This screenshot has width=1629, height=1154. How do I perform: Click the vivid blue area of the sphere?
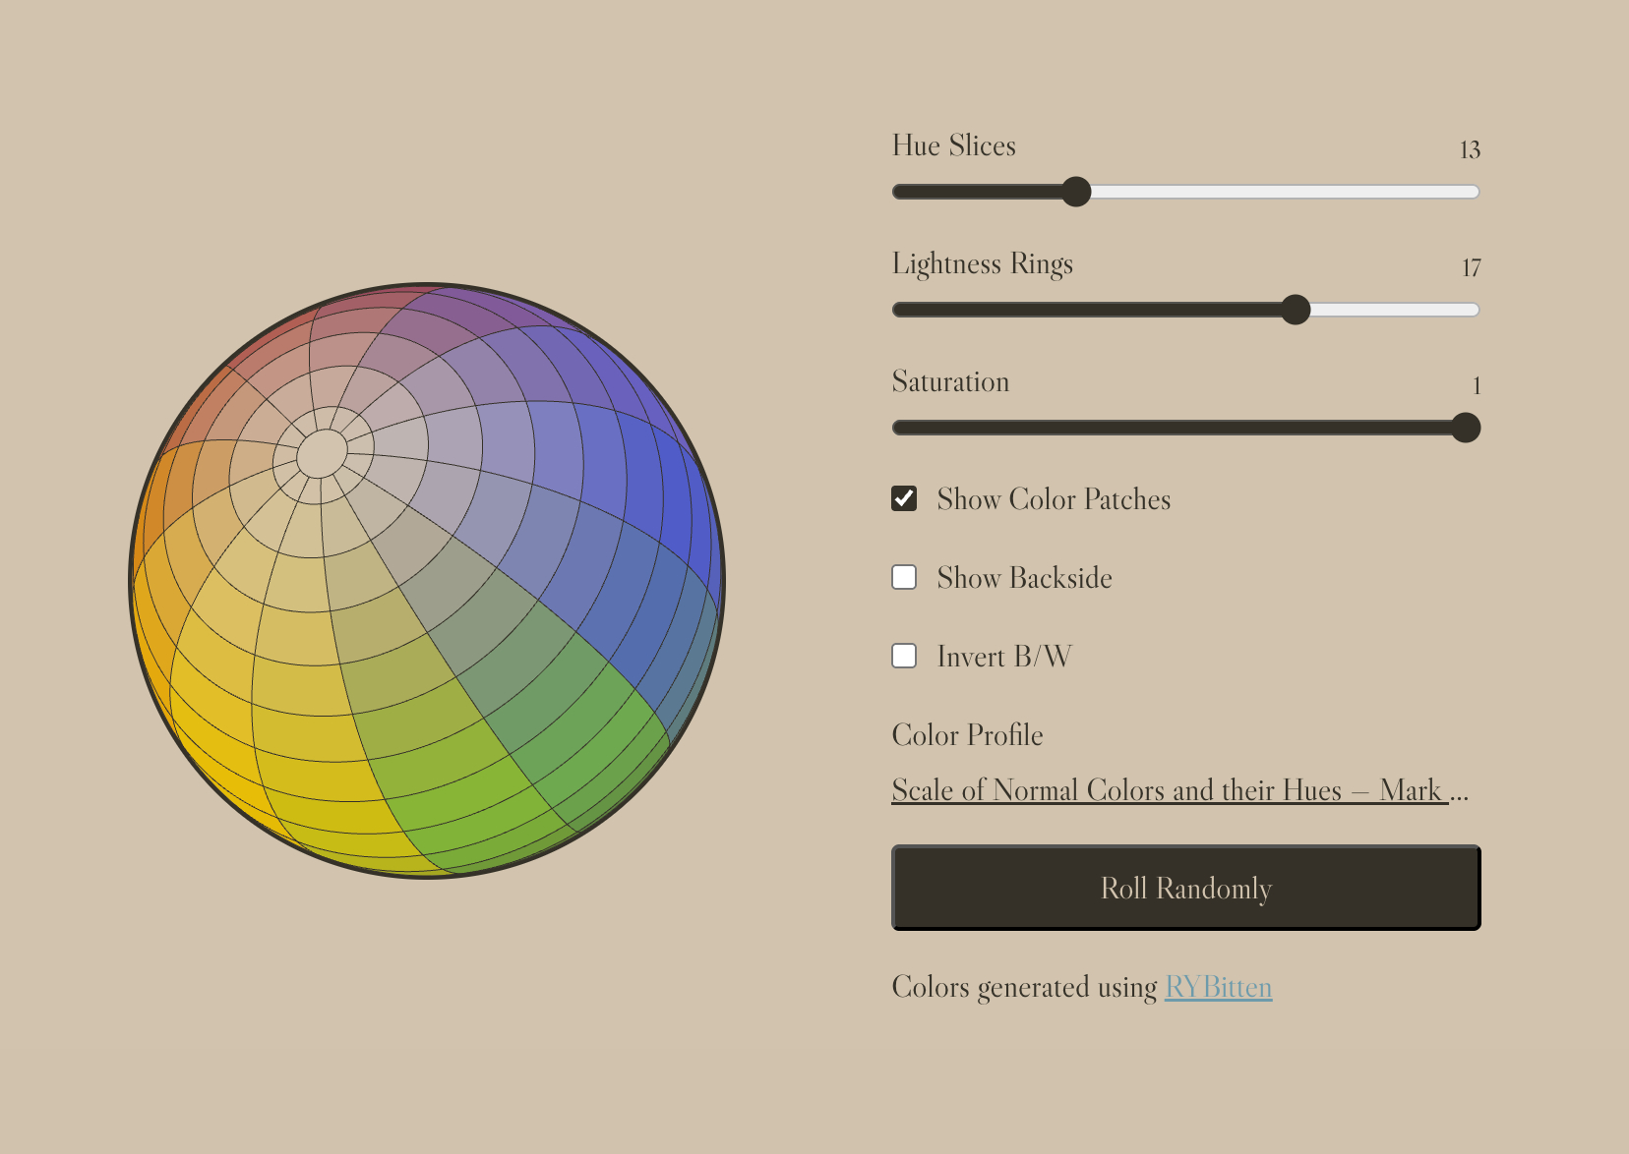click(669, 491)
